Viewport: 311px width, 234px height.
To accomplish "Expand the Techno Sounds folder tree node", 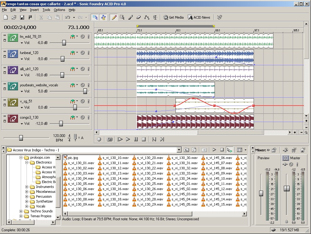I will pos(21,211).
